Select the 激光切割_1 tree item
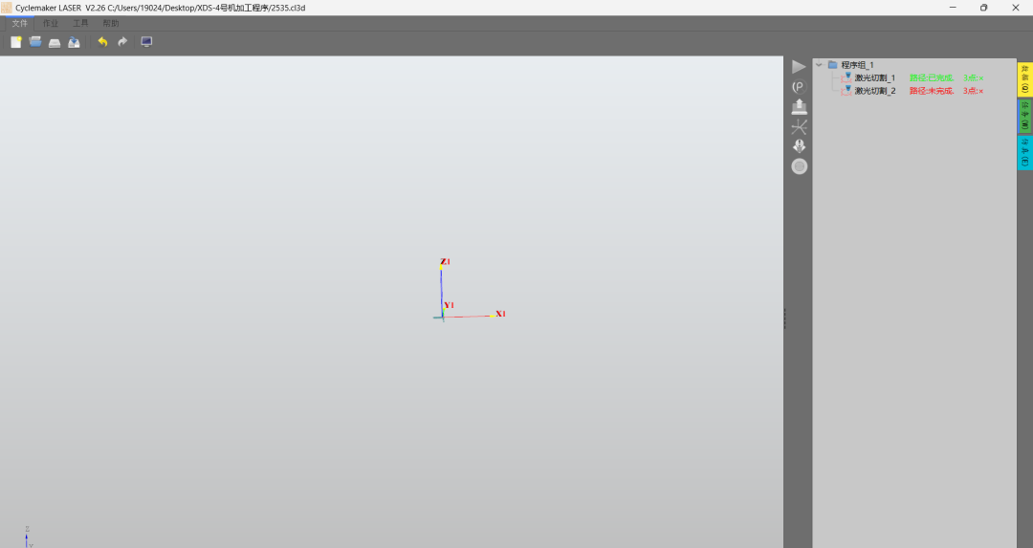The image size is (1033, 548). click(875, 77)
